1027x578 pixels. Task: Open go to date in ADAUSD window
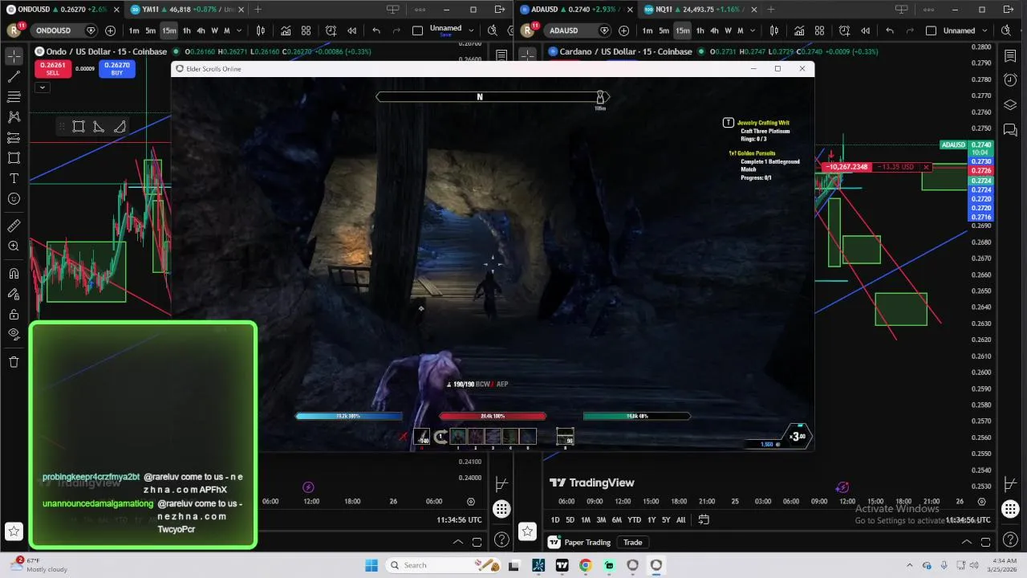coord(704,519)
